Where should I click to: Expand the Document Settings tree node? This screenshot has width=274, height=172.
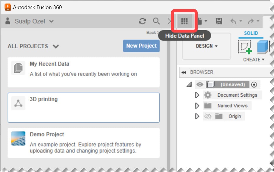[x=197, y=95]
